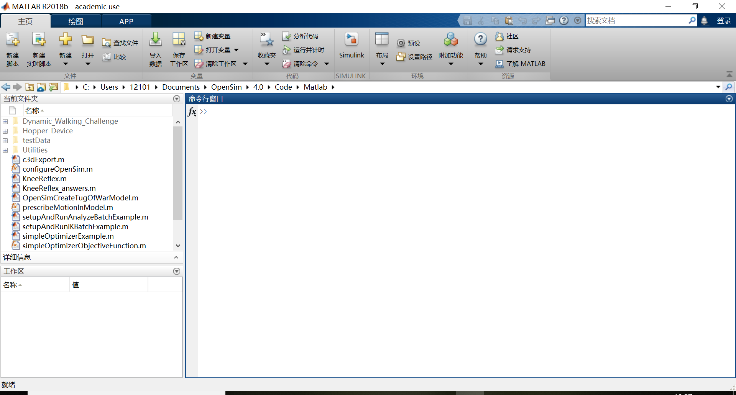This screenshot has height=395, width=736.
Task: Create a new variable with 新建变量
Action: point(213,36)
